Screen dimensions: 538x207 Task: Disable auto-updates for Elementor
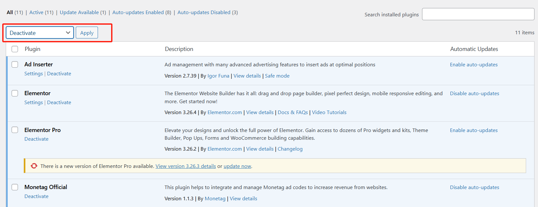(474, 94)
